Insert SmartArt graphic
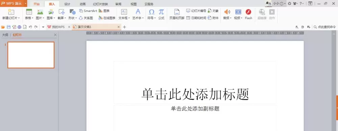338x131 pixels. (88, 11)
